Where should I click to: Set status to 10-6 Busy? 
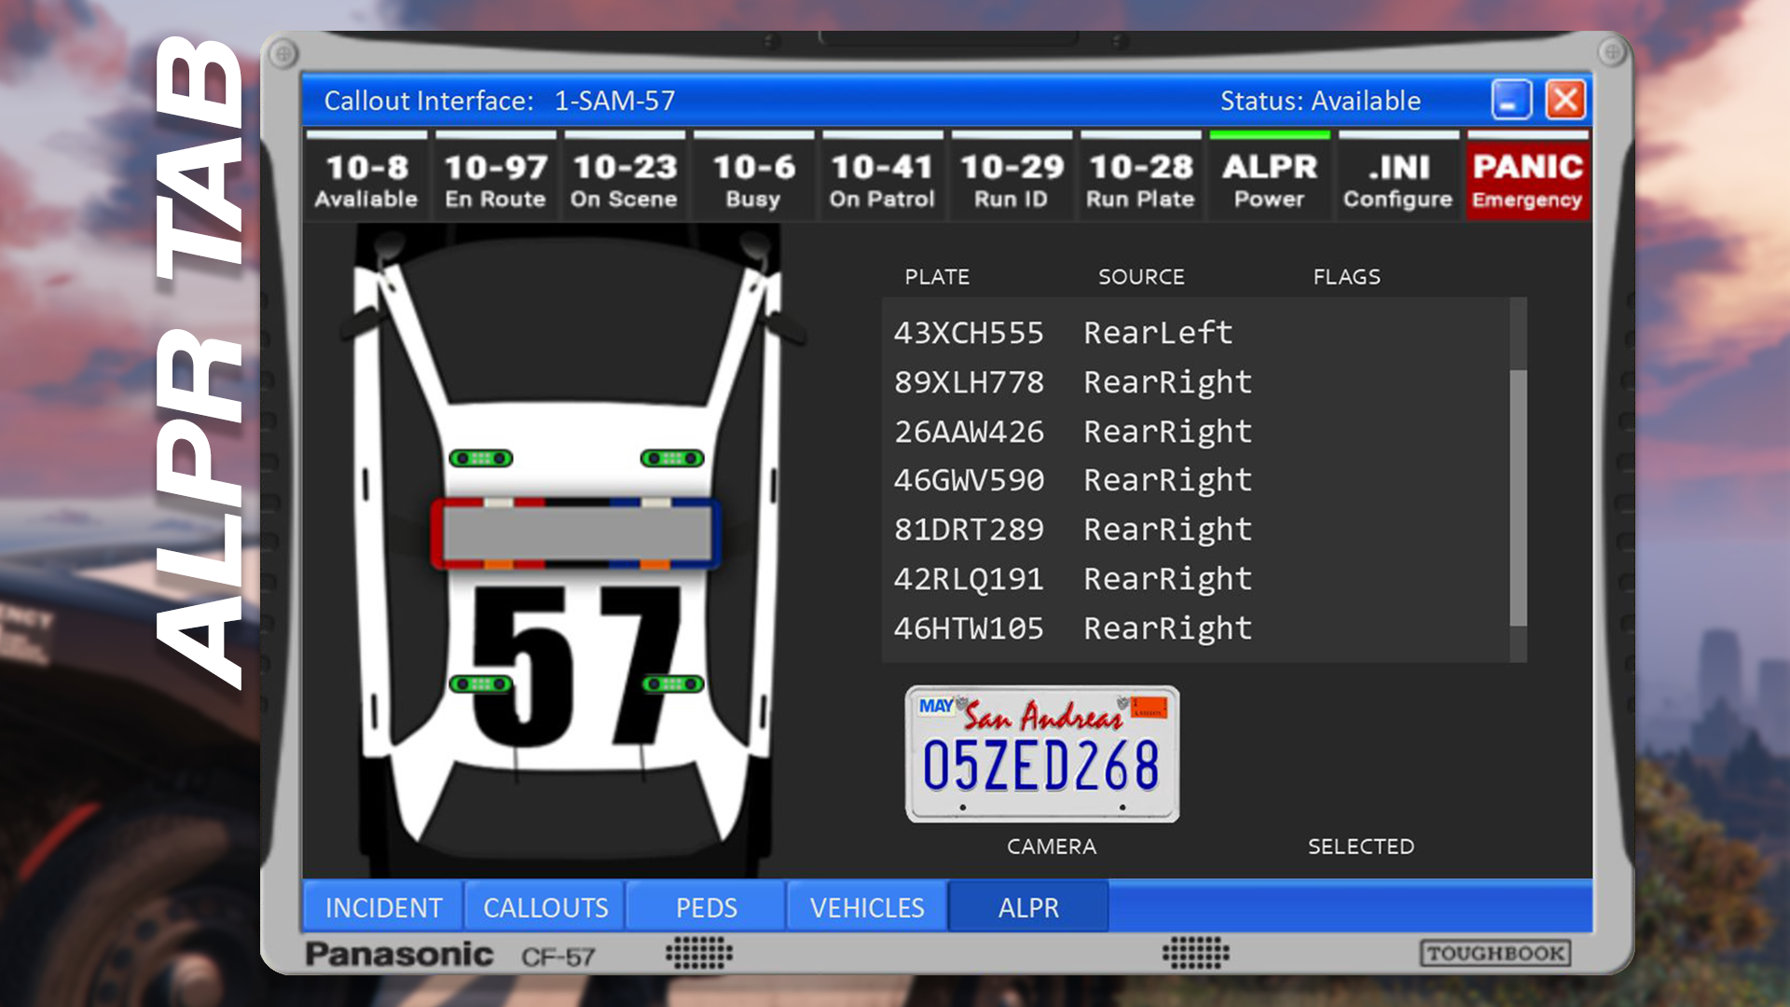click(x=753, y=180)
